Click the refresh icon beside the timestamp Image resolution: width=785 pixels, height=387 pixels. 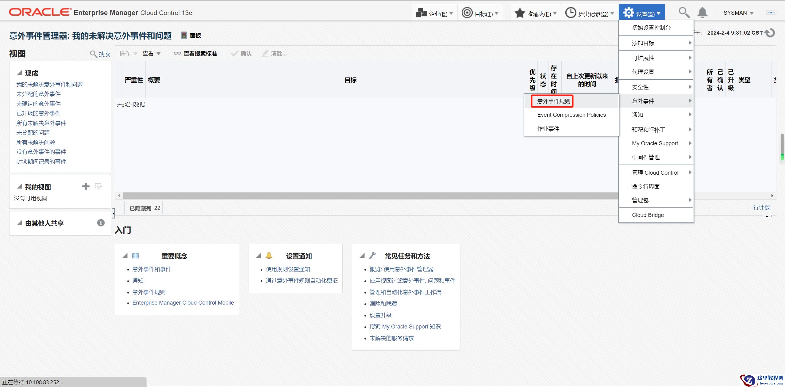point(770,33)
